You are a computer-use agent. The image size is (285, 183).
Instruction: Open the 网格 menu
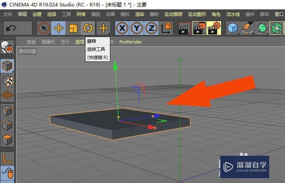81,14
